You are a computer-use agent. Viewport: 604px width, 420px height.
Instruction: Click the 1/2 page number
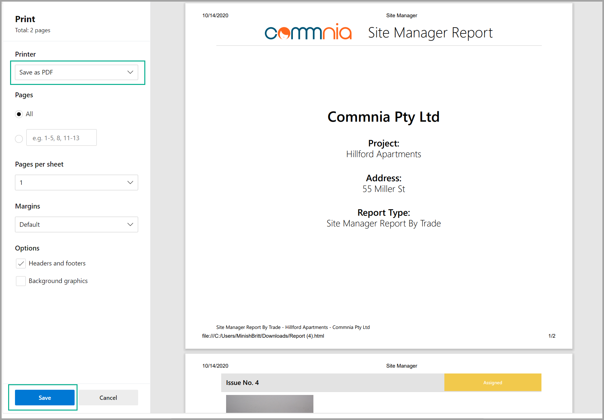(552, 336)
